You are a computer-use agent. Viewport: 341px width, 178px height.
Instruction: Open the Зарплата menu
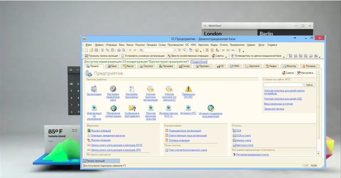(x=203, y=45)
